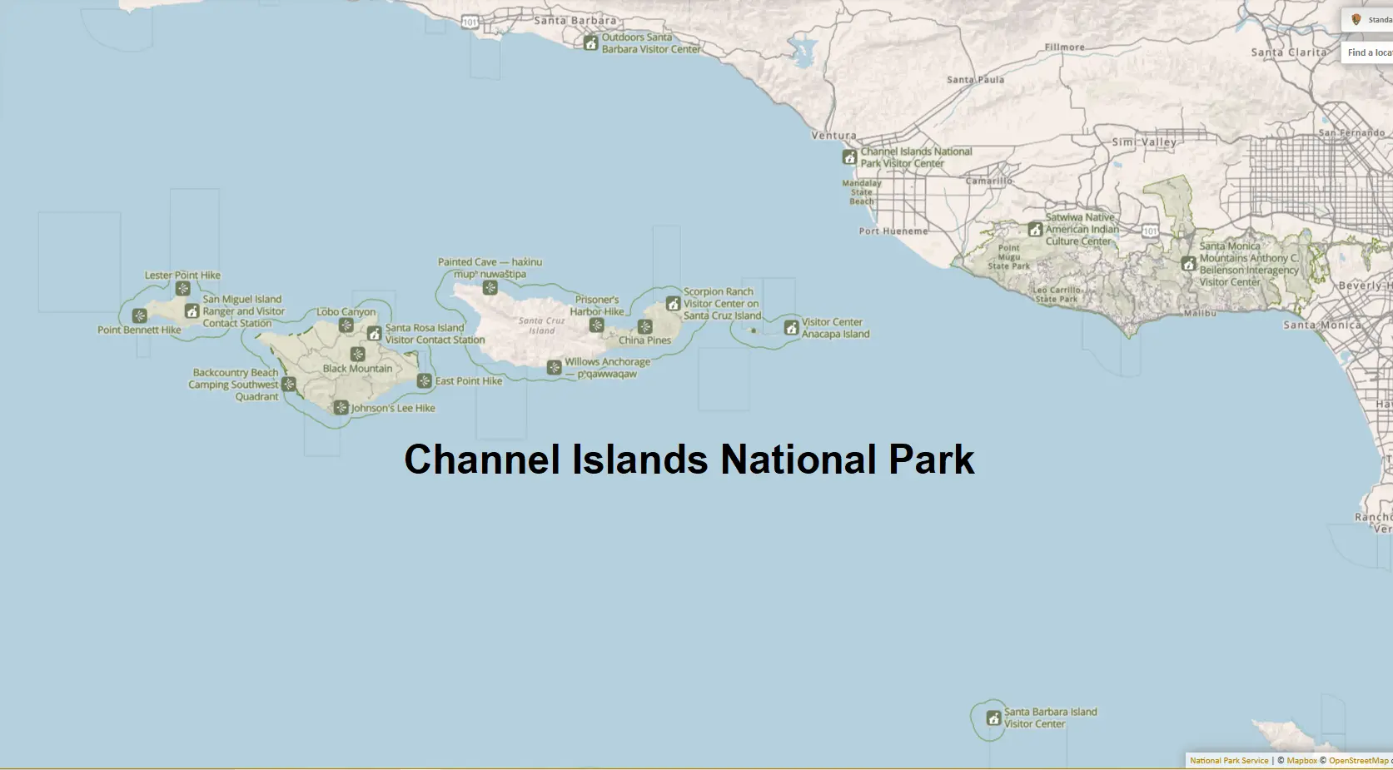Open Scorpion Ranch Visitor Center marker icon
The width and height of the screenshot is (1393, 770).
point(674,304)
